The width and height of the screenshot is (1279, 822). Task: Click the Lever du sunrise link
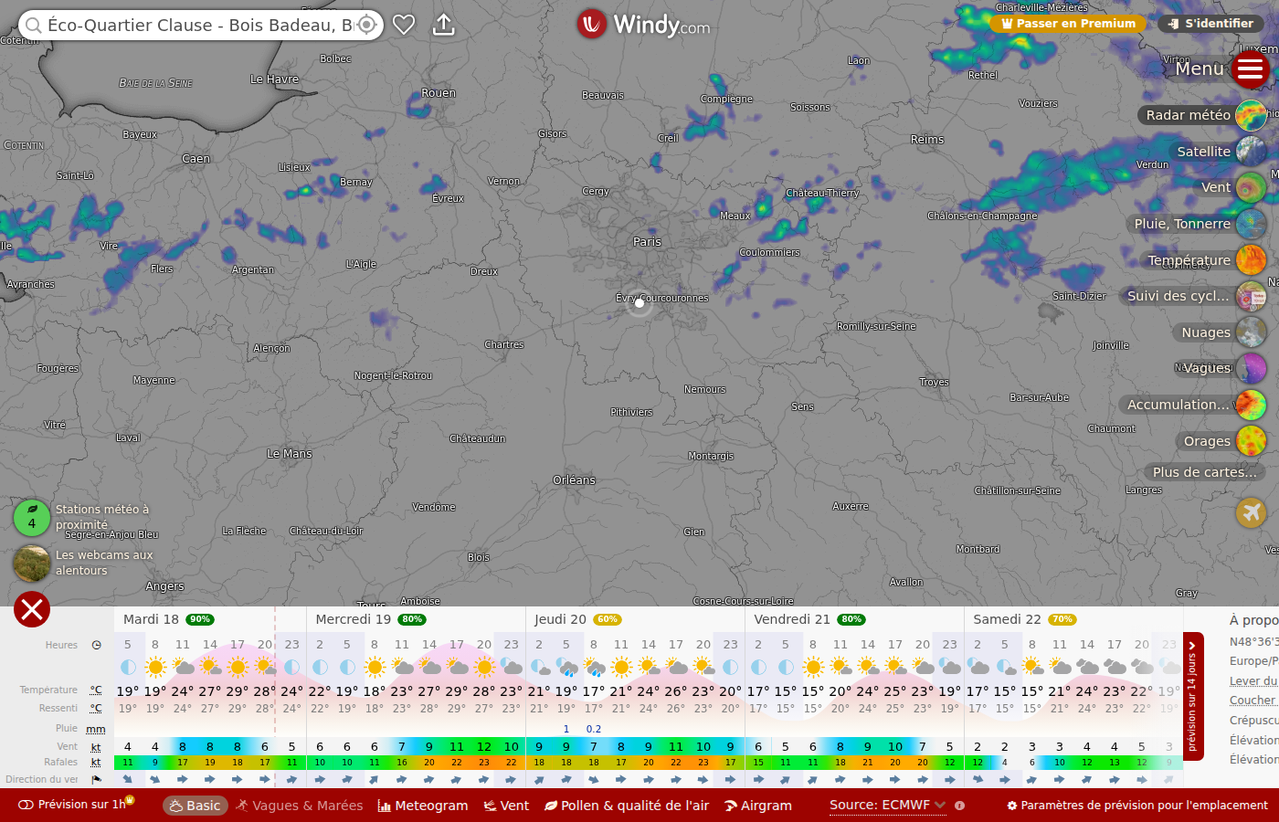1254,681
